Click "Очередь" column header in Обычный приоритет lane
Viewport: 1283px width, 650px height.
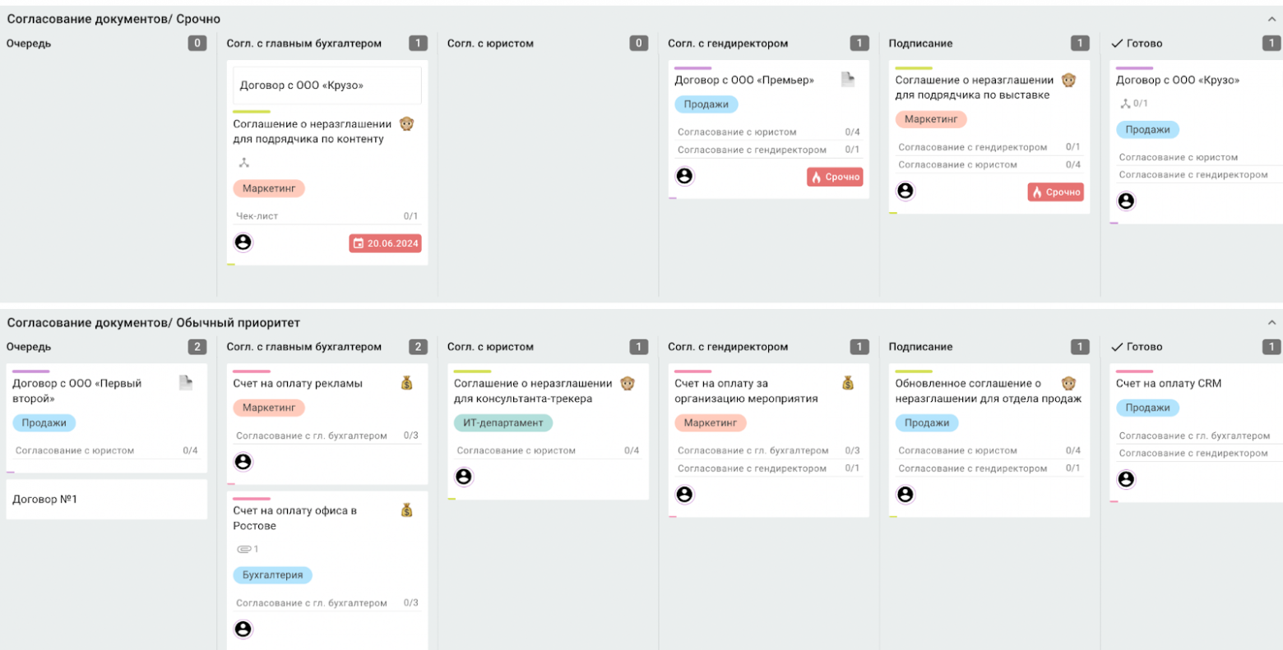tap(29, 347)
